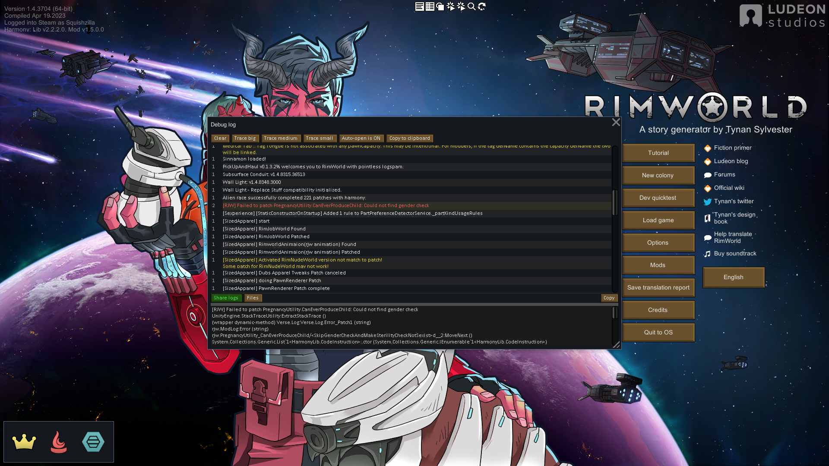
Task: Click the Copy button above stack trace
Action: (x=609, y=298)
